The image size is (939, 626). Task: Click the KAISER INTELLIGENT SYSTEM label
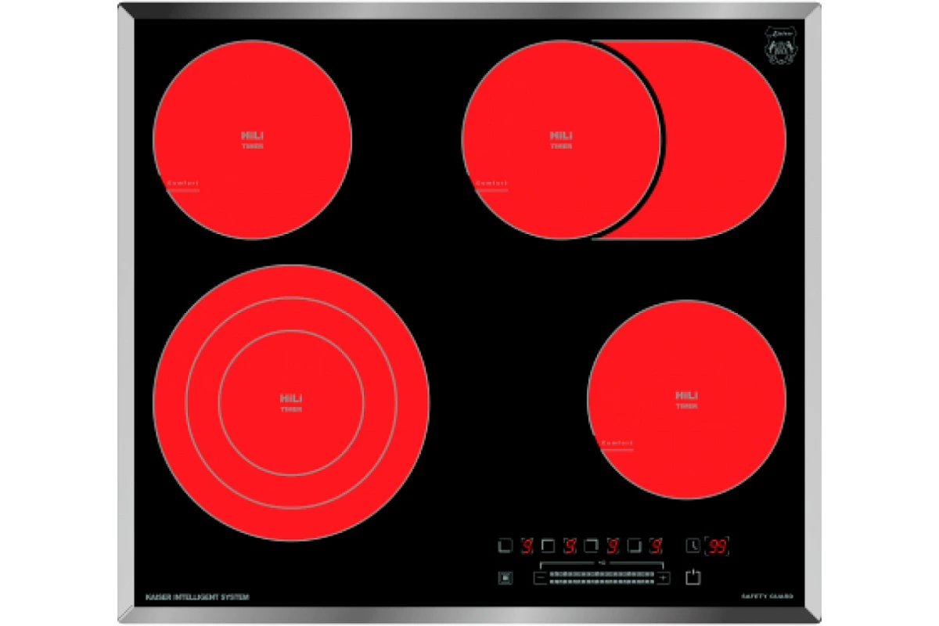point(197,597)
